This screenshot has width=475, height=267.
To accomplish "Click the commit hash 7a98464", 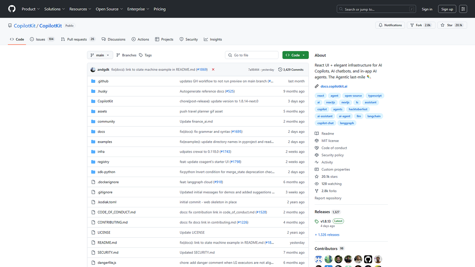I will point(254,70).
